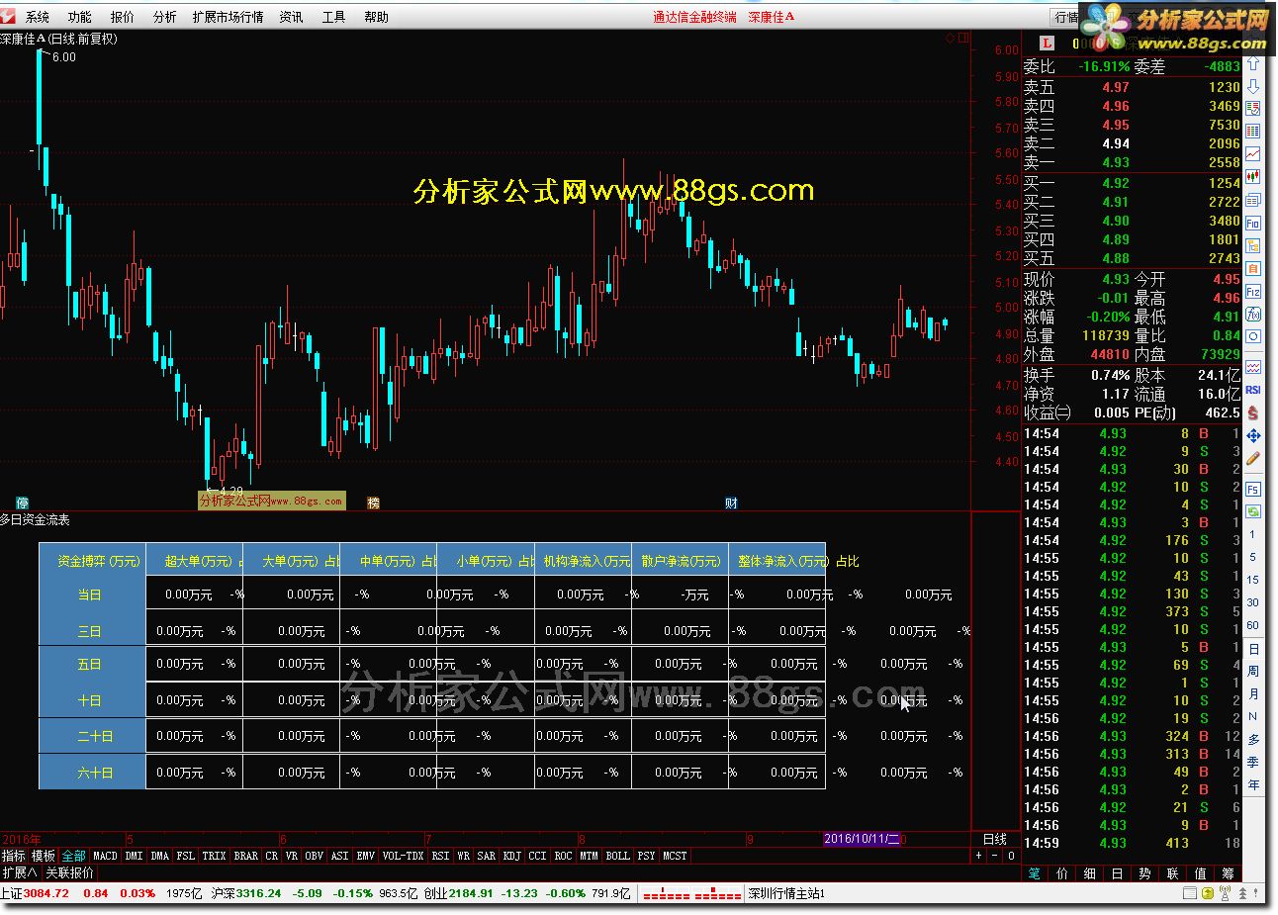
Task: Click the app logo icon at top-left
Action: pyautogui.click(x=8, y=17)
